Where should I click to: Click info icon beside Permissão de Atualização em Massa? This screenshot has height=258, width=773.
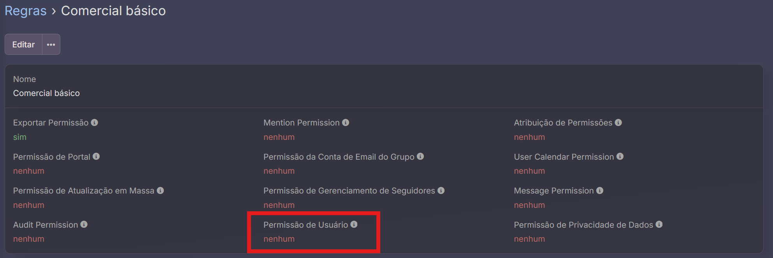(x=160, y=190)
